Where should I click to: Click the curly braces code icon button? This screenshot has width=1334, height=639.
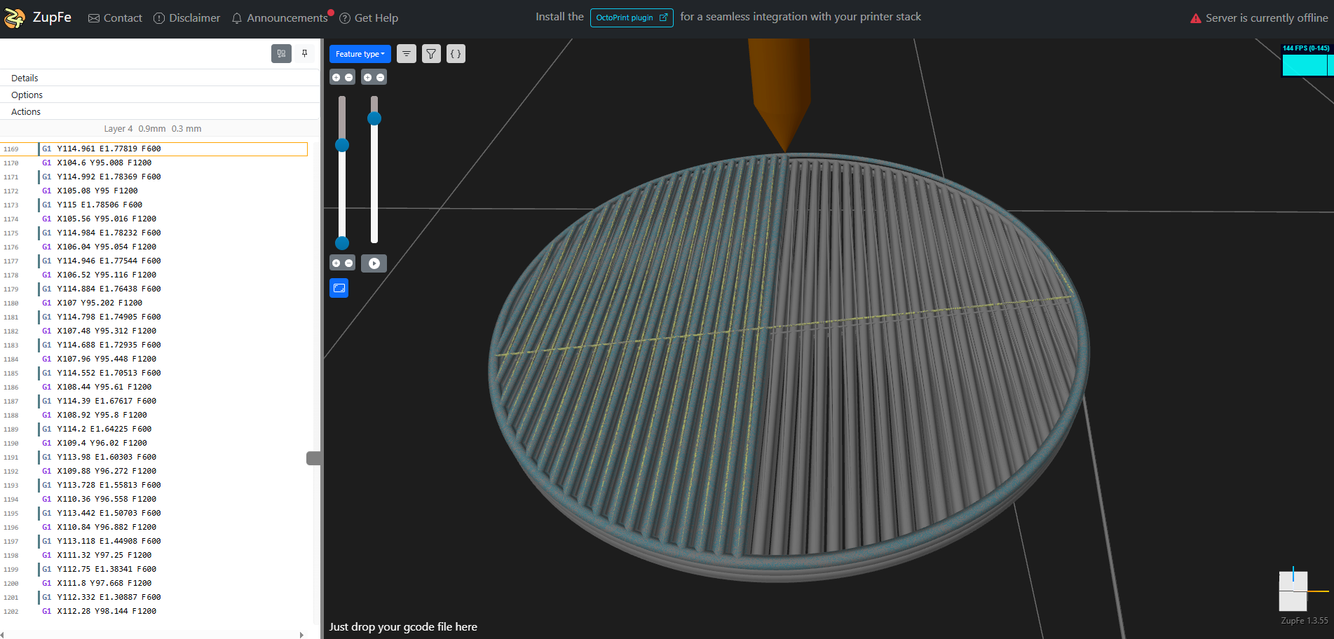(x=456, y=54)
